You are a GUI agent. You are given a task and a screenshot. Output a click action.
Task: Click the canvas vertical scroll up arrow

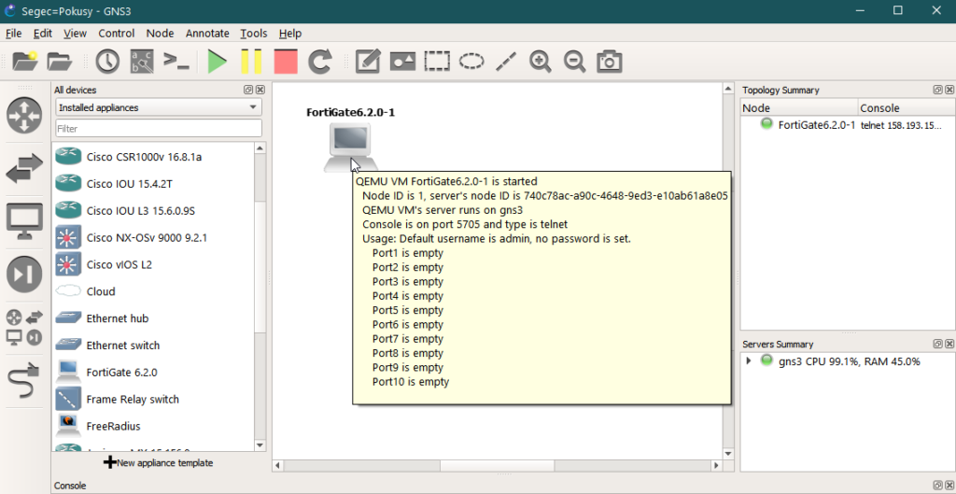click(727, 89)
